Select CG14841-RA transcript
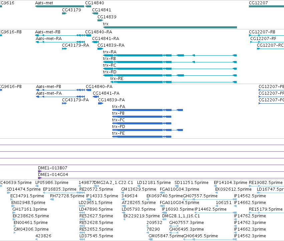 [x=95, y=42]
